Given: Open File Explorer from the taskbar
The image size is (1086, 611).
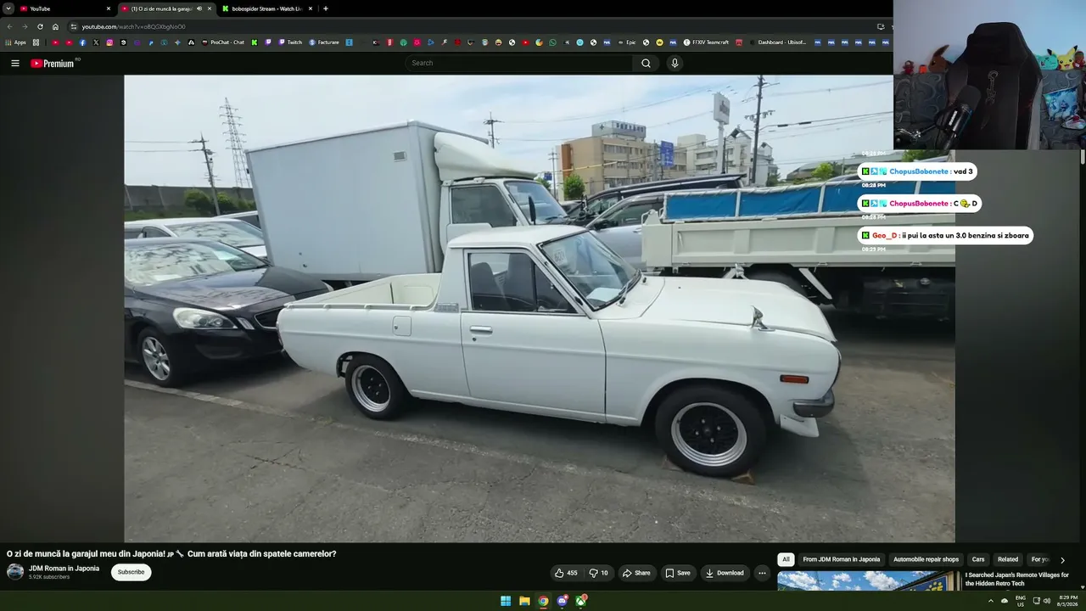Looking at the screenshot, I should [524, 601].
